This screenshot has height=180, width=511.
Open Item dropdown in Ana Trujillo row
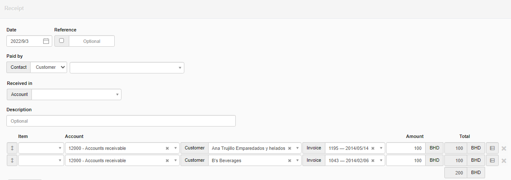[41, 148]
